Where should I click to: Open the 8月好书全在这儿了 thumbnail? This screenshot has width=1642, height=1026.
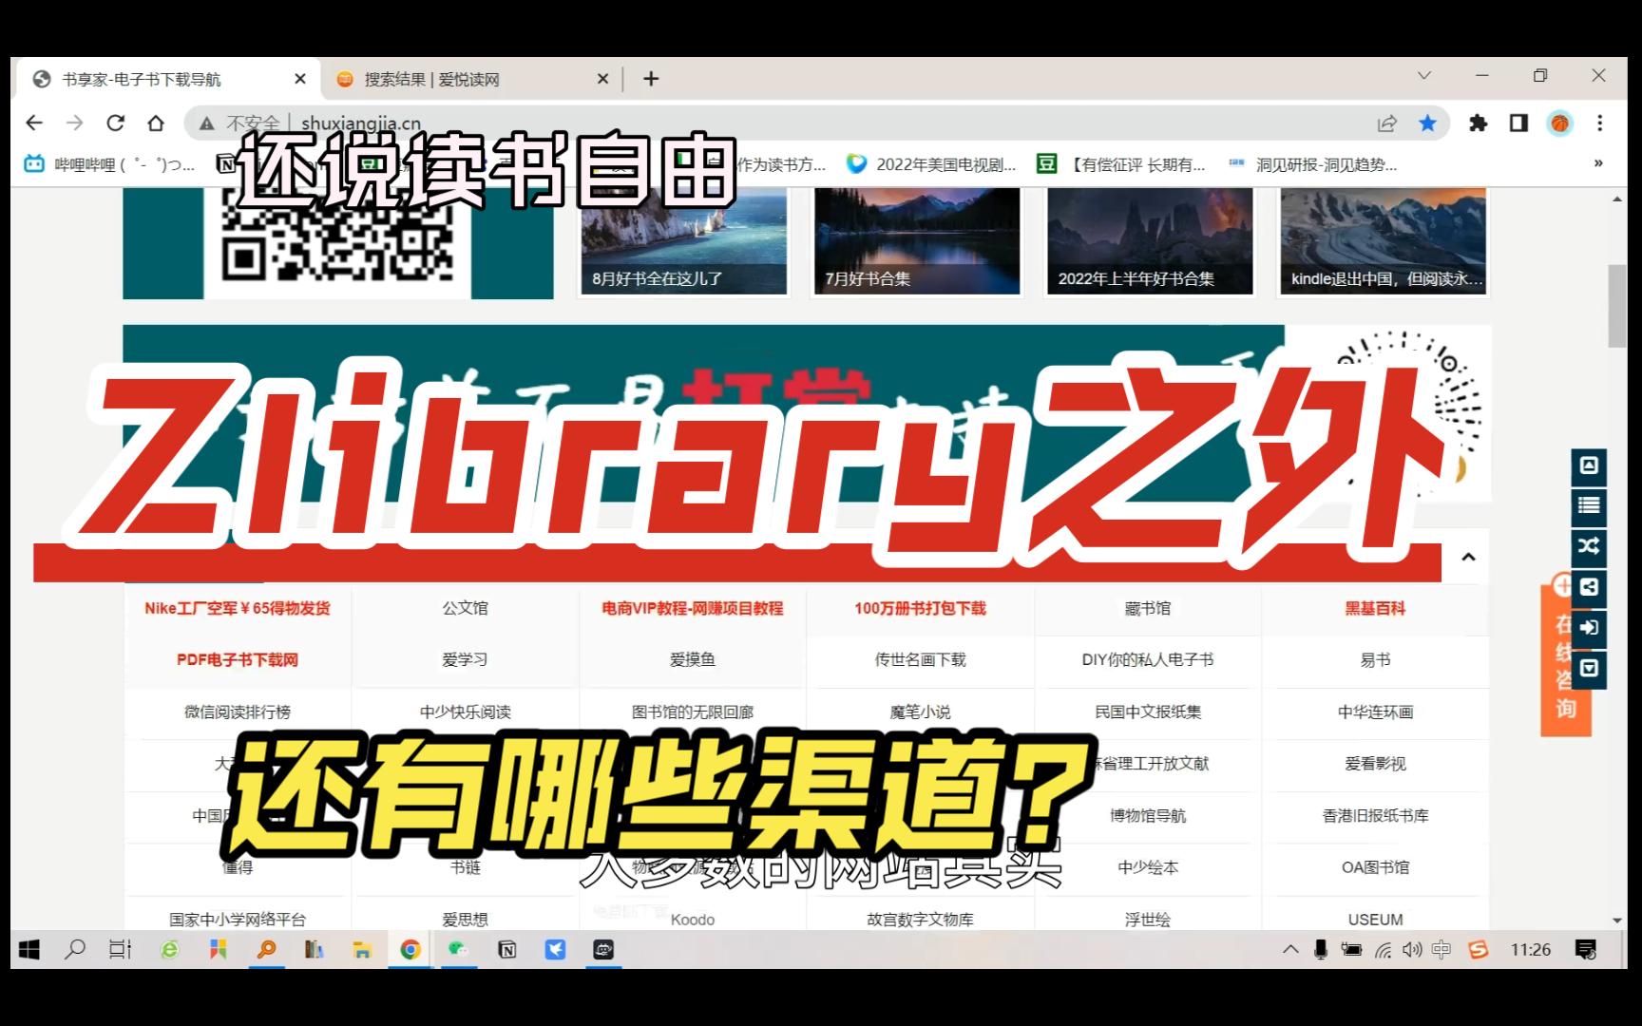tap(683, 241)
